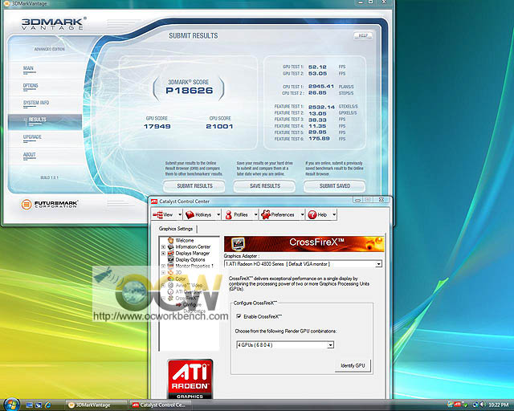This screenshot has height=411, width=514.
Task: Click the 10:22 PM taskbar clock
Action: point(498,405)
